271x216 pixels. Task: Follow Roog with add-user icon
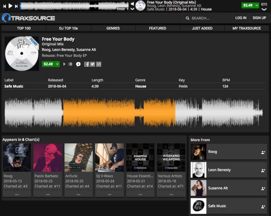click(x=263, y=152)
